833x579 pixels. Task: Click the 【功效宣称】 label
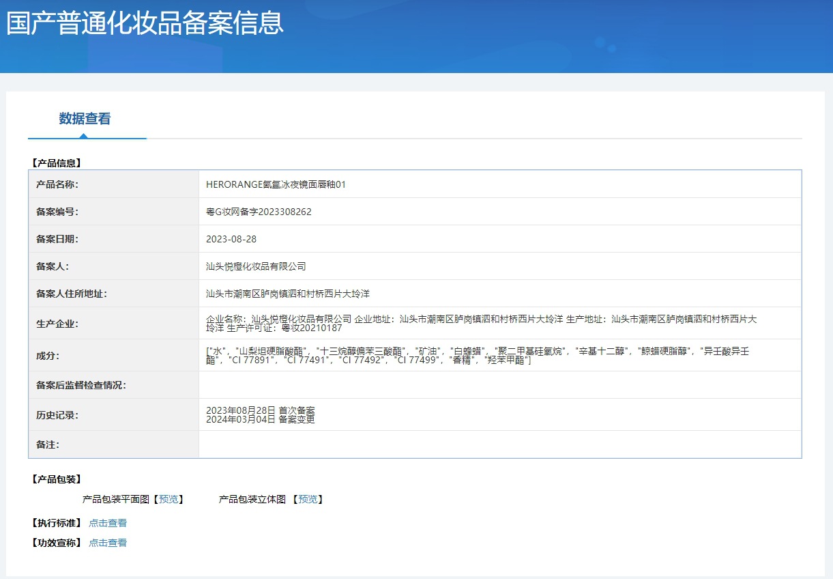[x=56, y=543]
